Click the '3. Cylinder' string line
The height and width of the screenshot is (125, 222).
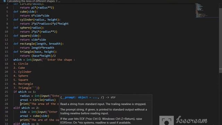[x=22, y=72]
